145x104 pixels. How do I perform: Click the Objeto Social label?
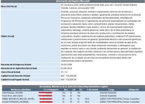pos(8,36)
